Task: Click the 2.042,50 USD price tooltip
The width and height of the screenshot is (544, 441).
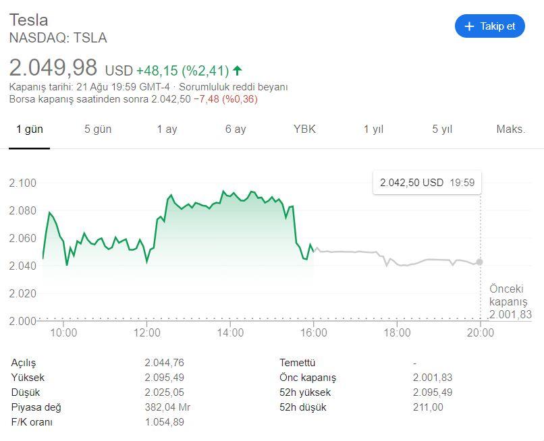Action: (426, 182)
